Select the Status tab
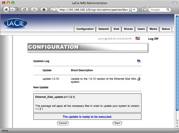 [166, 29]
